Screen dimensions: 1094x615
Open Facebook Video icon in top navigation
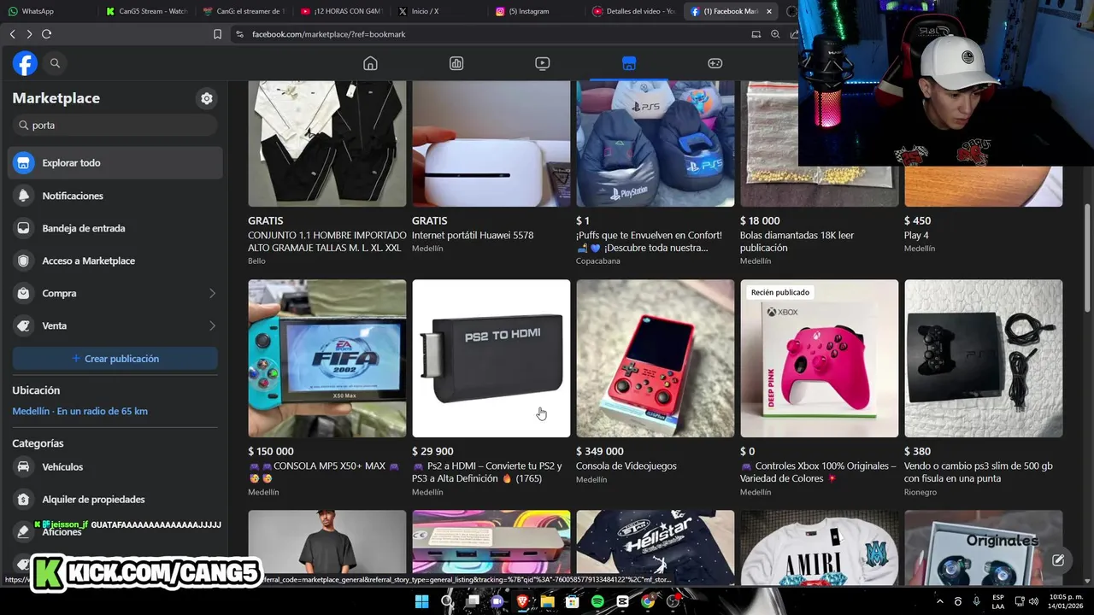[x=543, y=63]
